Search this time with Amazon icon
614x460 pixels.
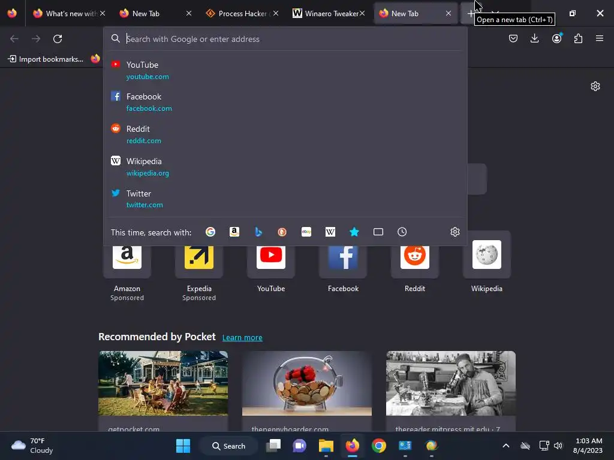(234, 232)
